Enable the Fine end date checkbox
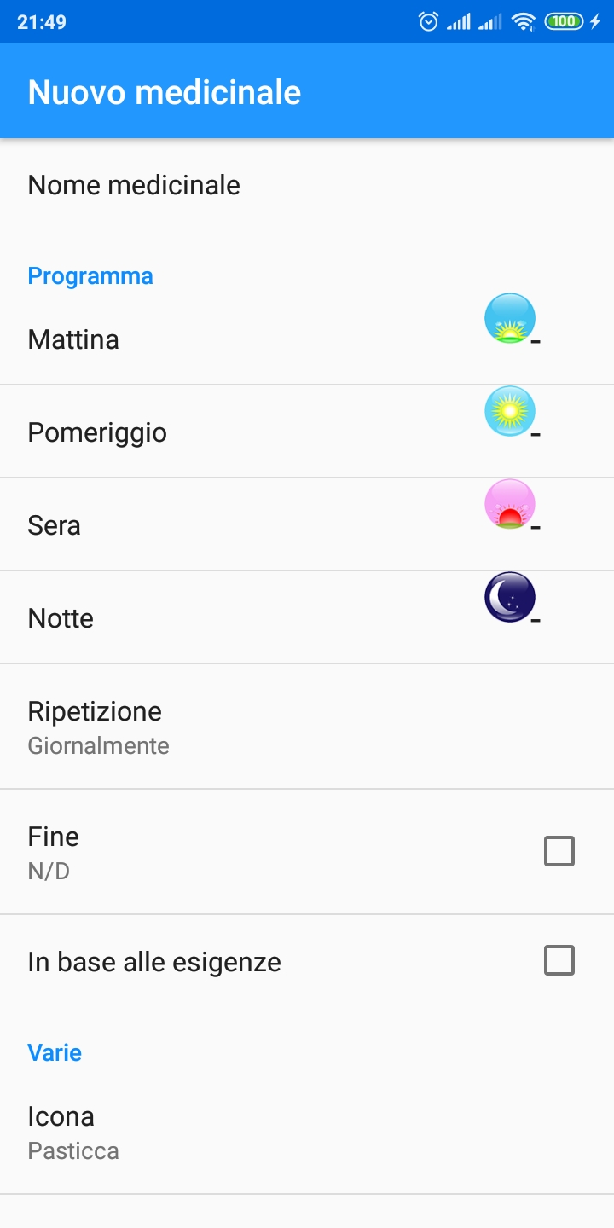614x1228 pixels. click(x=559, y=851)
